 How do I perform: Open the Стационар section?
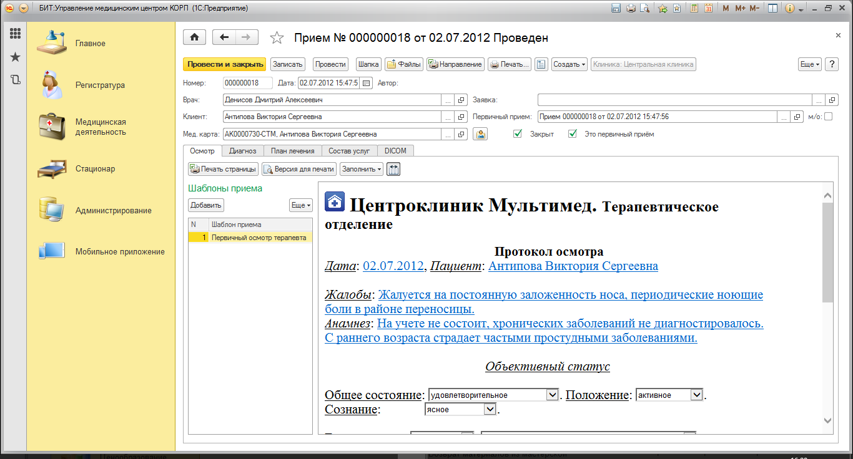[95, 168]
